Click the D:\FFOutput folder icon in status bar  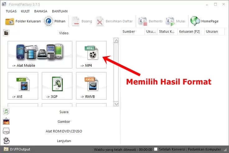coord(6,149)
